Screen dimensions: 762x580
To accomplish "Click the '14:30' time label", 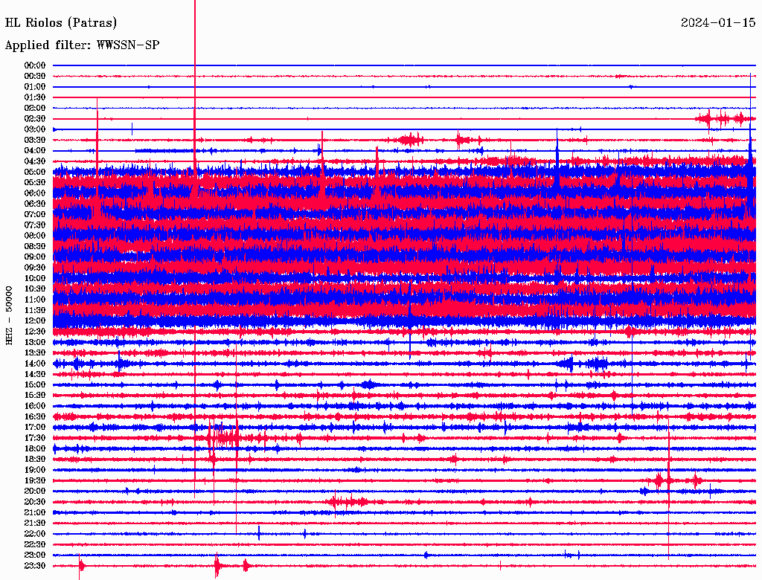I will (35, 375).
